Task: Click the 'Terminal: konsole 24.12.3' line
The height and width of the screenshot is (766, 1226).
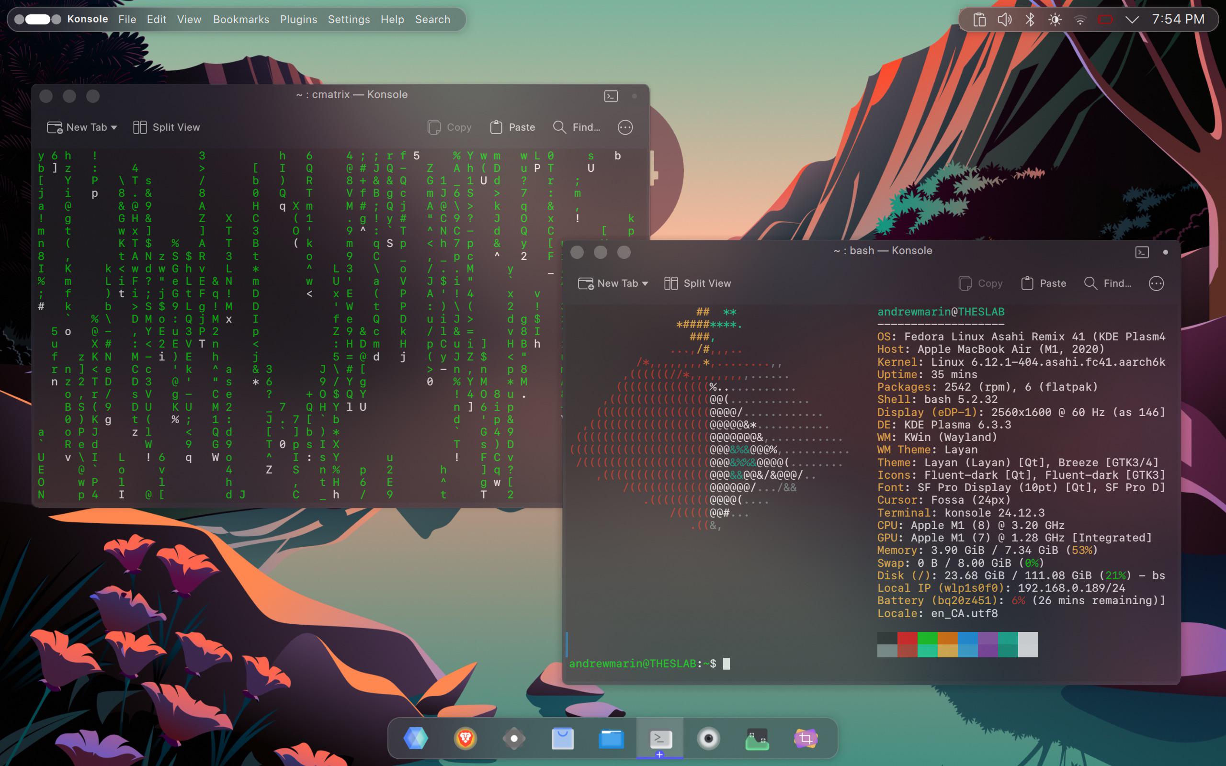Action: [961, 513]
